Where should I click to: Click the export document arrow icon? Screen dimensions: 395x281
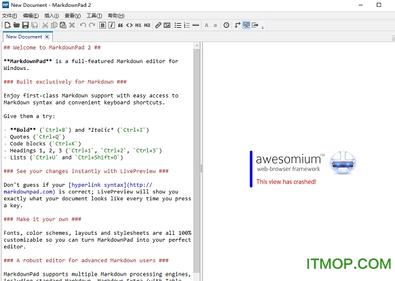click(x=255, y=25)
